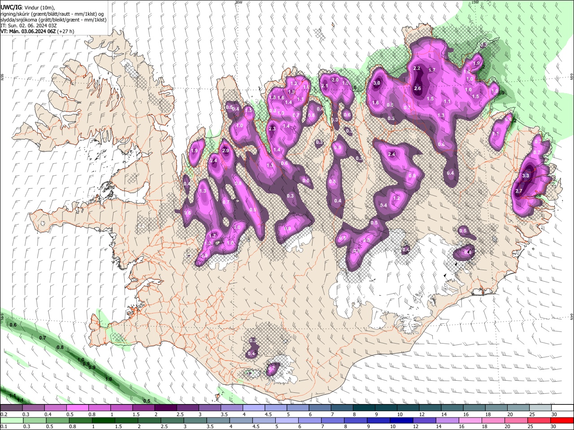574x430 pixels.
Task: Select the 1.5 tick label in lower legend
Action: click(119, 426)
